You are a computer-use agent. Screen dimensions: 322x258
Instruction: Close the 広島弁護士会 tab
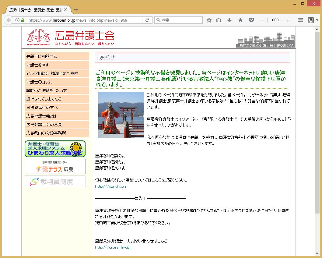click(65, 10)
